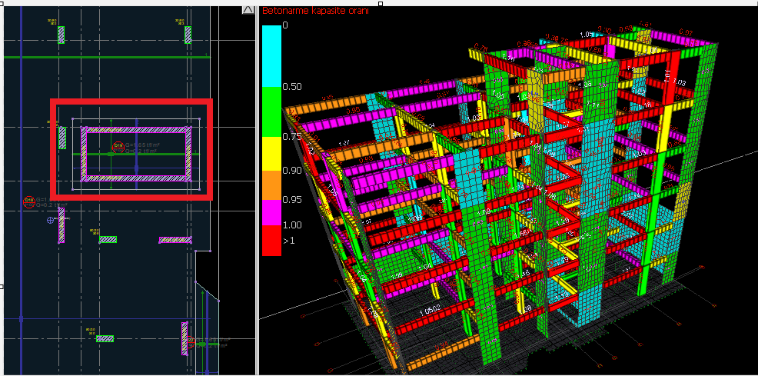Click the hatched column left of the core wall

tap(63, 138)
